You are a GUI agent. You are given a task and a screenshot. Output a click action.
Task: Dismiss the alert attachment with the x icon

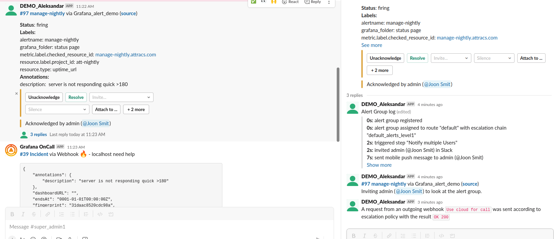17,94
